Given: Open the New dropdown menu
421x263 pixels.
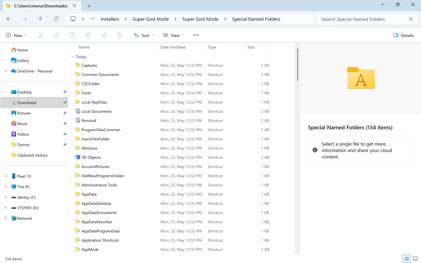Looking at the screenshot, I should click(x=16, y=35).
